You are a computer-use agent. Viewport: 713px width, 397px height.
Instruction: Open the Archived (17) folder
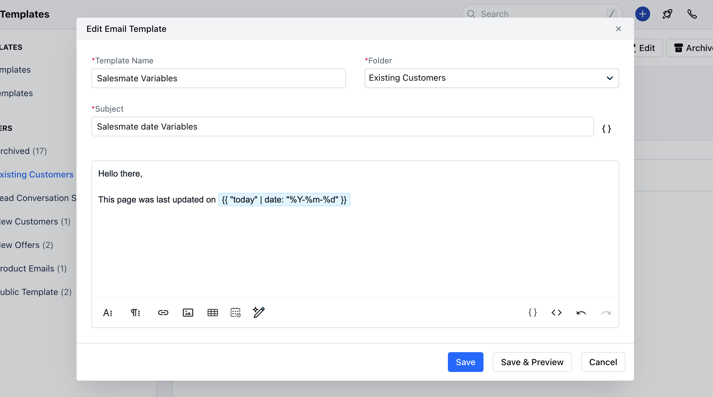pos(24,151)
